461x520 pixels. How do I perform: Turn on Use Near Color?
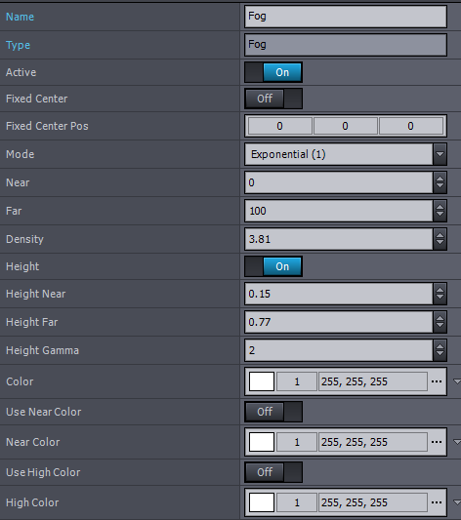273,412
